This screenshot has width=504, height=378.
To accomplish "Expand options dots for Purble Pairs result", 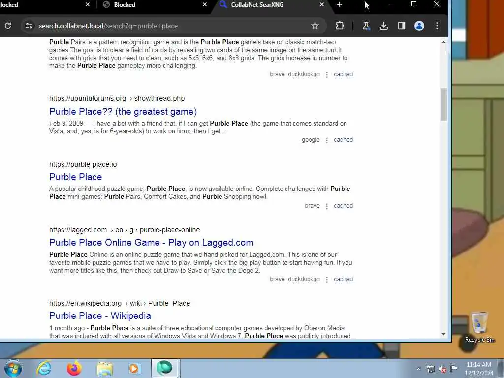I will 327,75.
